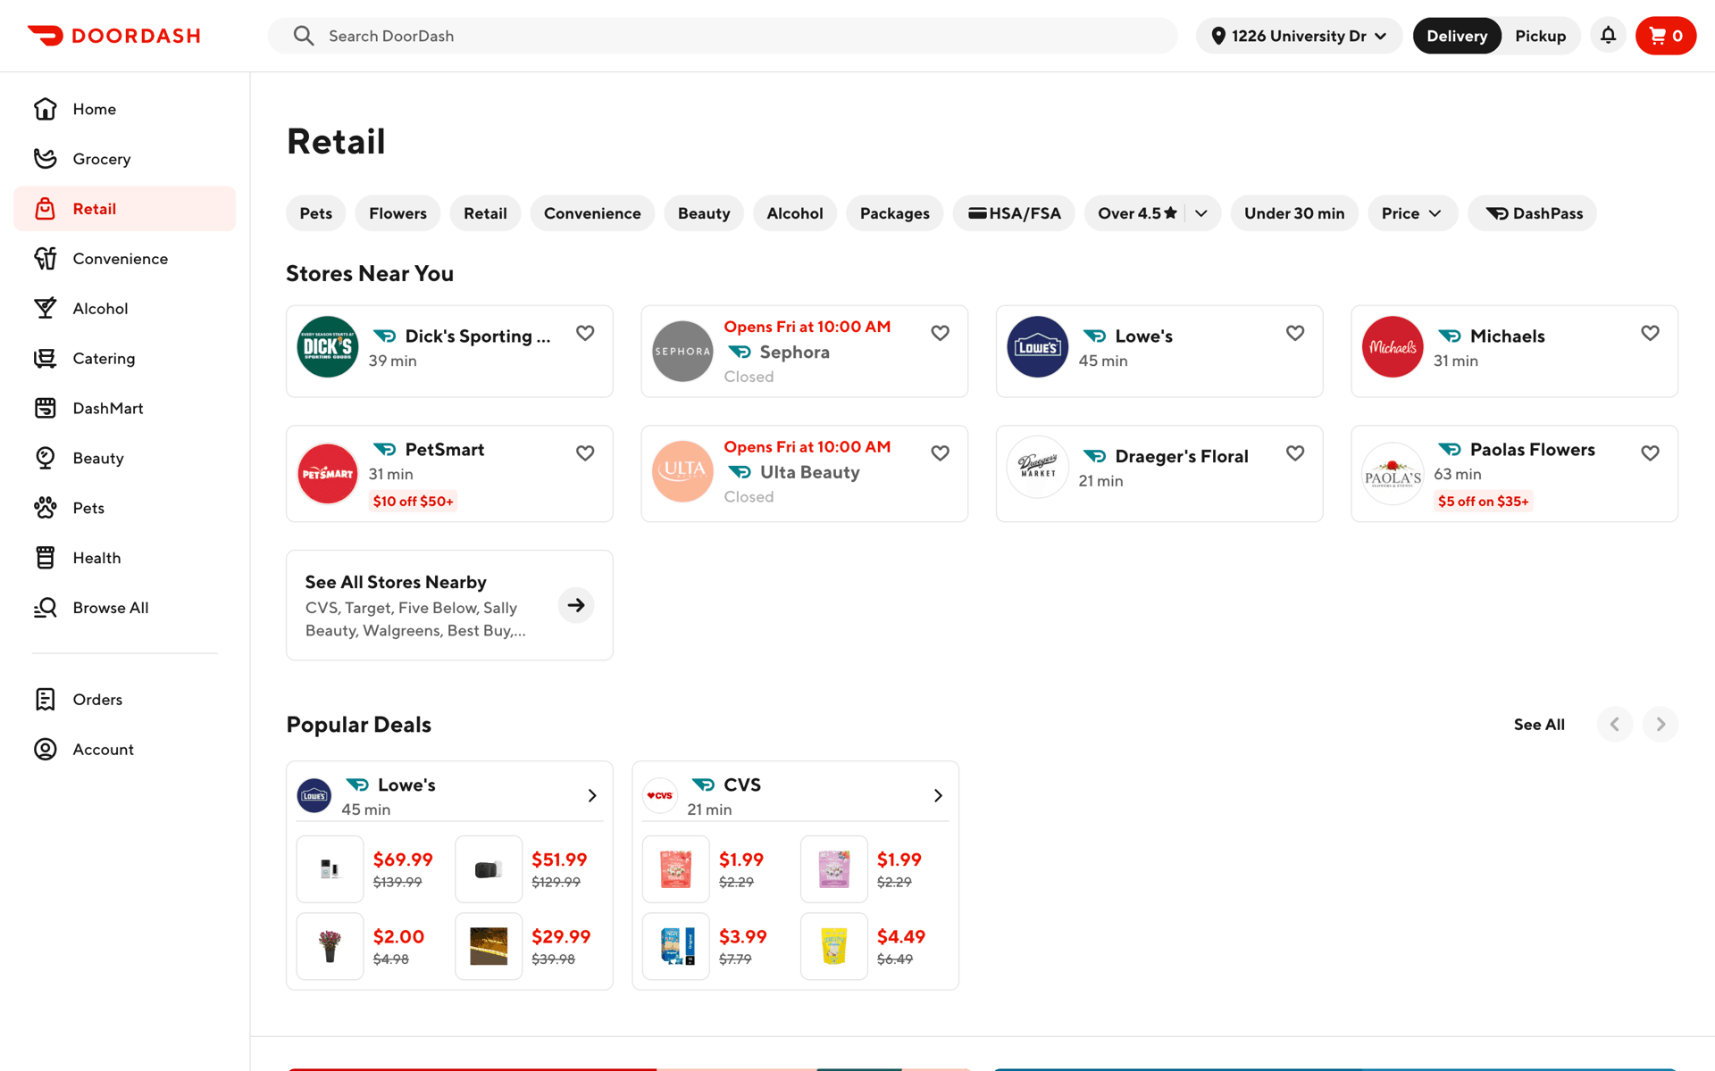Image resolution: width=1715 pixels, height=1071 pixels.
Task: Click PetSmart $10 off $50+ badge
Action: 413,502
